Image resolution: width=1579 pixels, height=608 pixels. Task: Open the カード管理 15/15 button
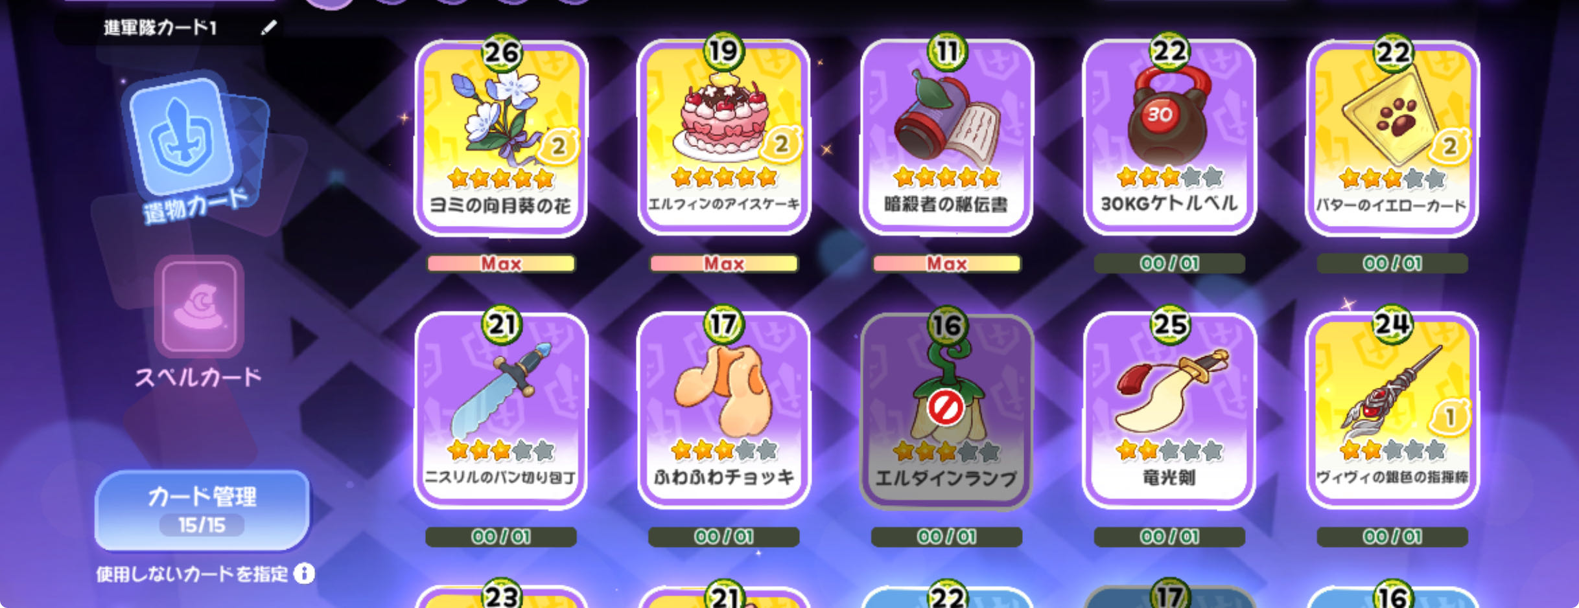(x=202, y=511)
